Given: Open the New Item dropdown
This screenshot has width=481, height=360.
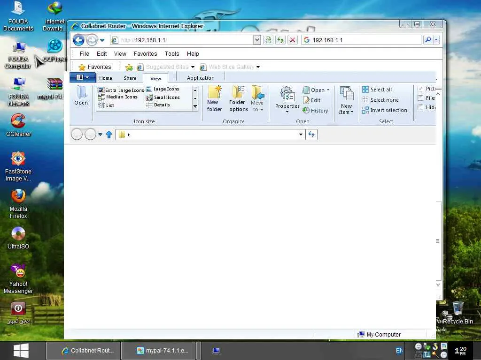Looking at the screenshot, I should click(x=346, y=100).
